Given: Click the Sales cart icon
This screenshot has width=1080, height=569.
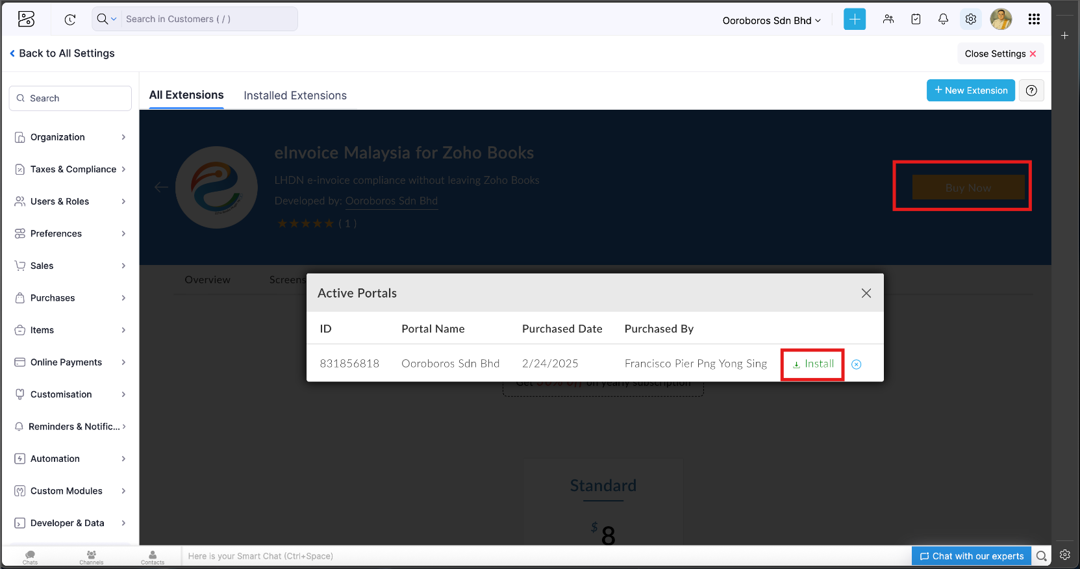Looking at the screenshot, I should pyautogui.click(x=20, y=266).
